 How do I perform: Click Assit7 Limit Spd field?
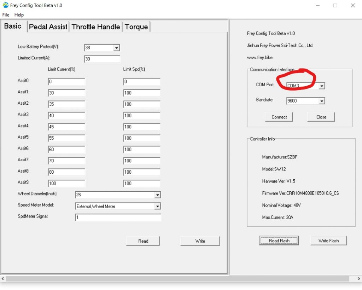pos(142,161)
